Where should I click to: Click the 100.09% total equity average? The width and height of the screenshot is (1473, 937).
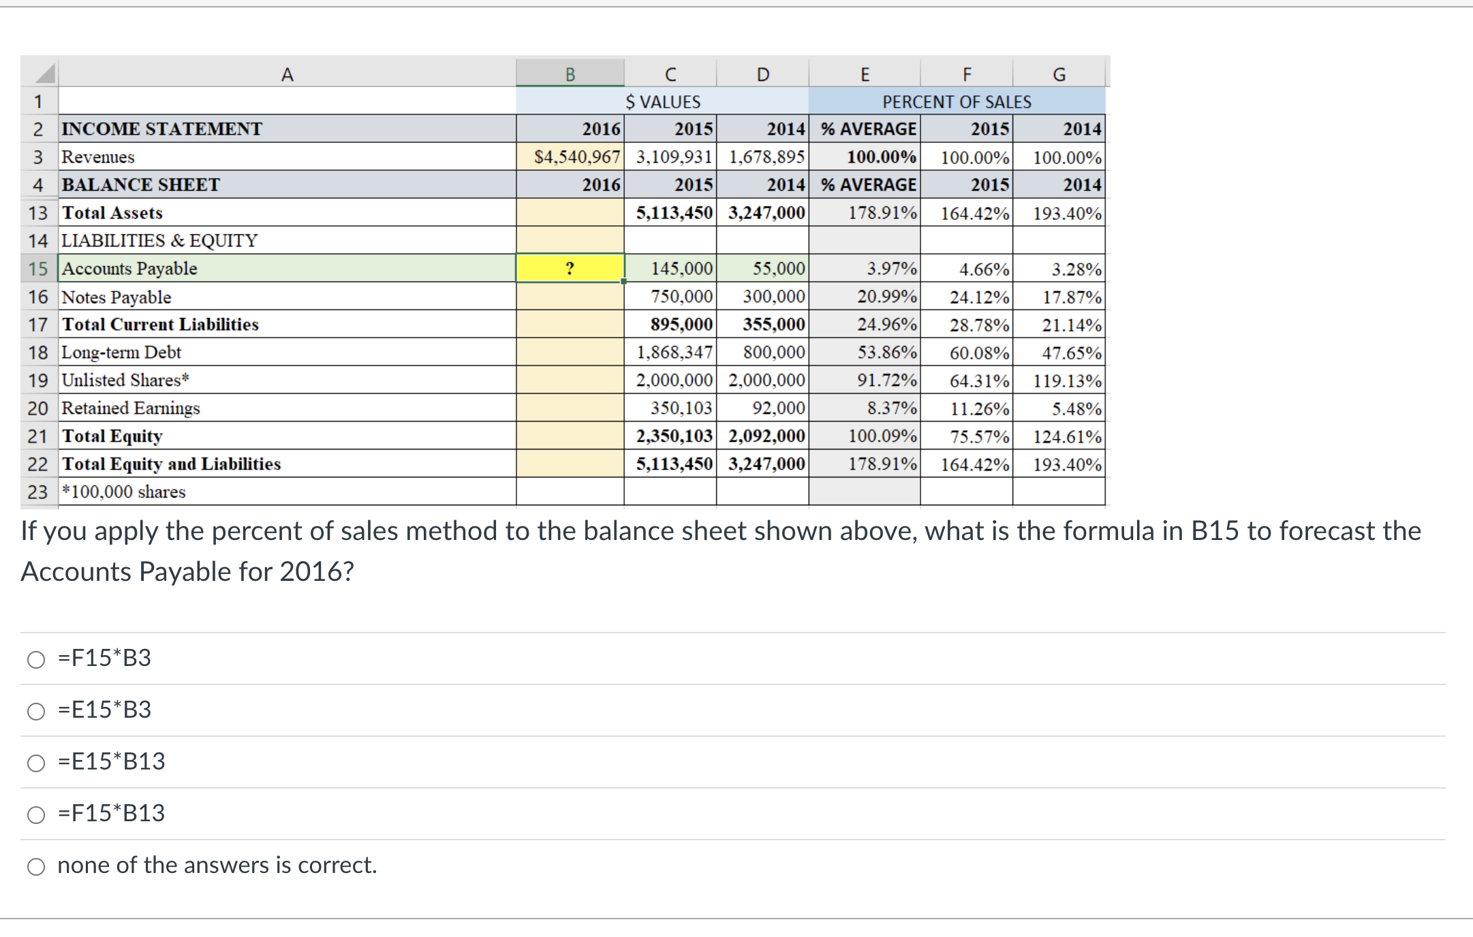tap(865, 436)
